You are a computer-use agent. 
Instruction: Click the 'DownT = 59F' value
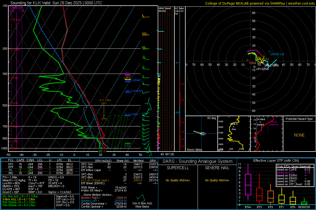point(11,192)
